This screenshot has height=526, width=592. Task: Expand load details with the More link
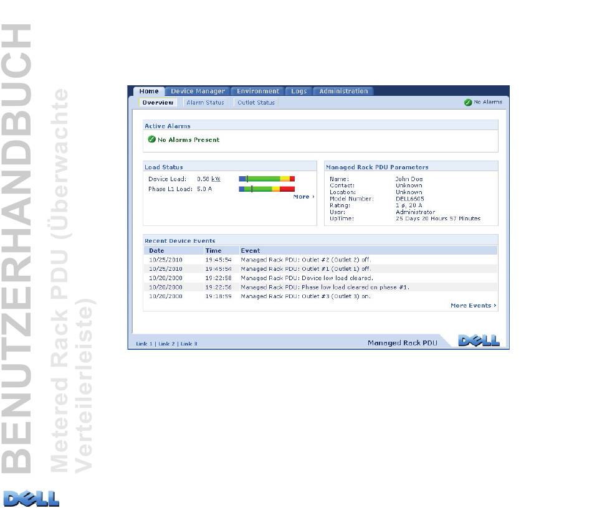[x=303, y=197]
